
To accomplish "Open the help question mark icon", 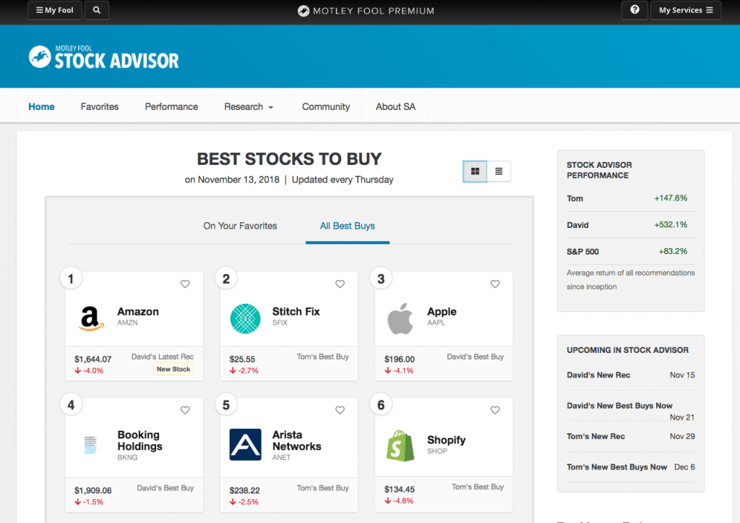I will click(634, 10).
